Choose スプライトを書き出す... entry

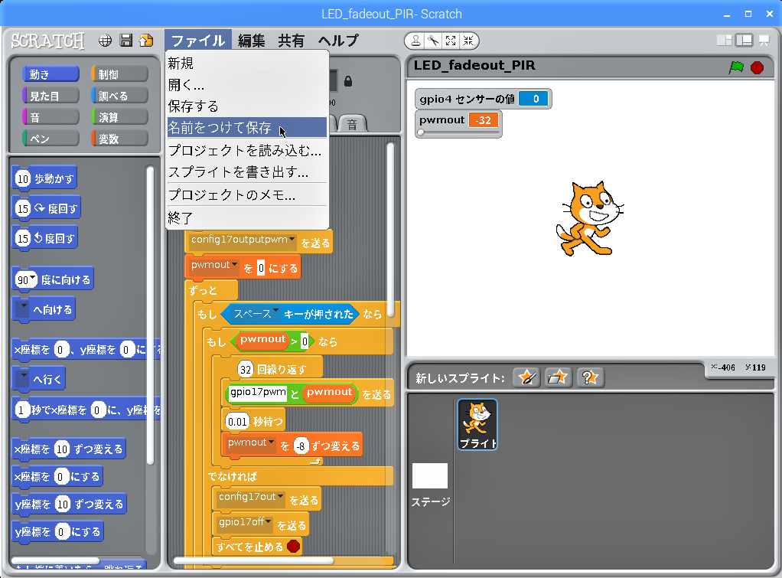247,172
